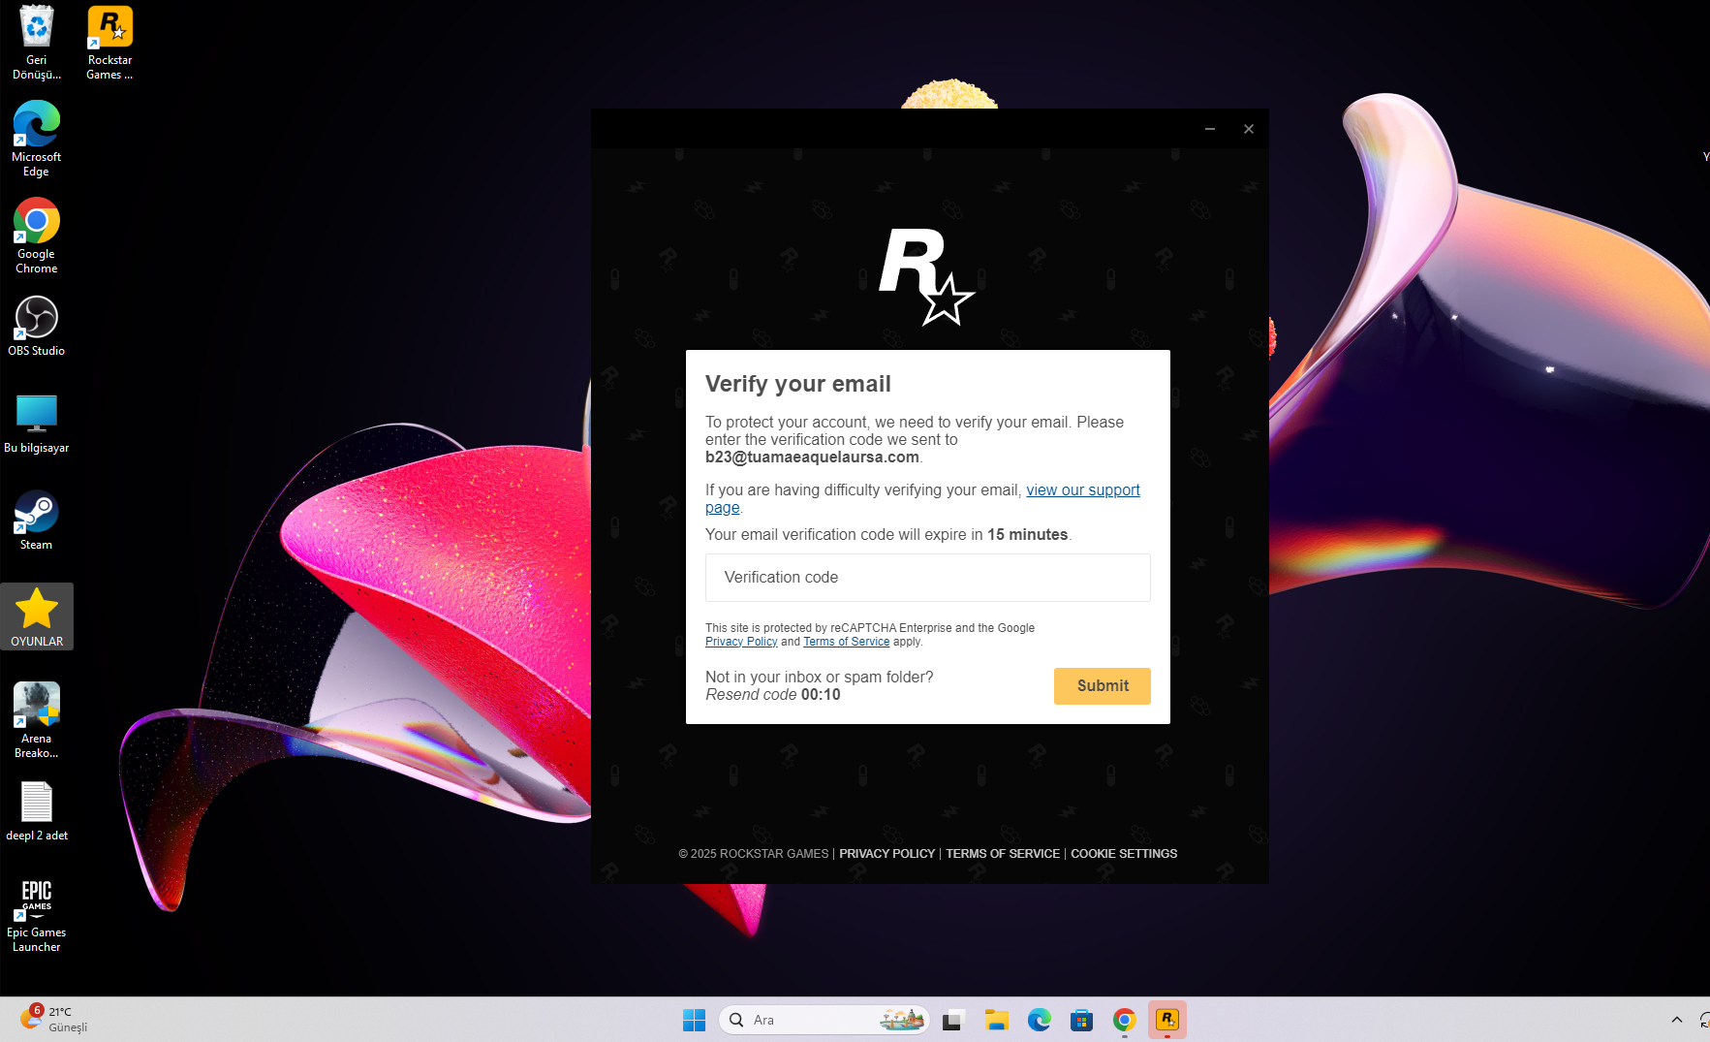The image size is (1710, 1042).
Task: Click the Rockstar Games logo
Action: coord(926,277)
